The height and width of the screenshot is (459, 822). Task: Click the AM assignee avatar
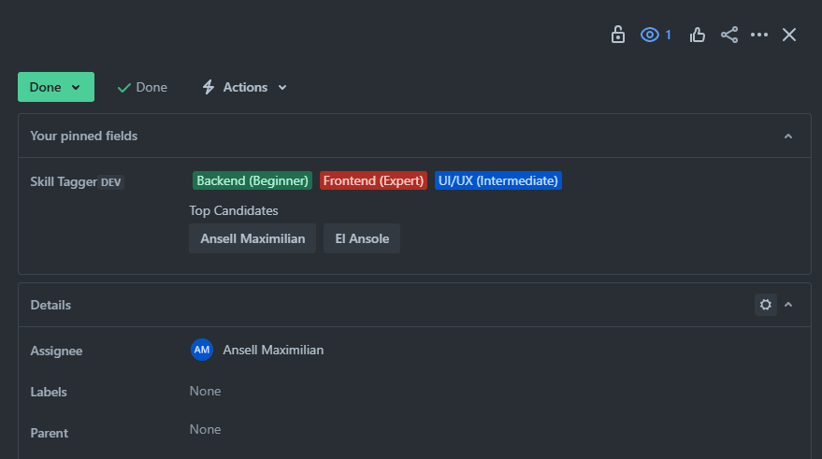click(x=202, y=350)
